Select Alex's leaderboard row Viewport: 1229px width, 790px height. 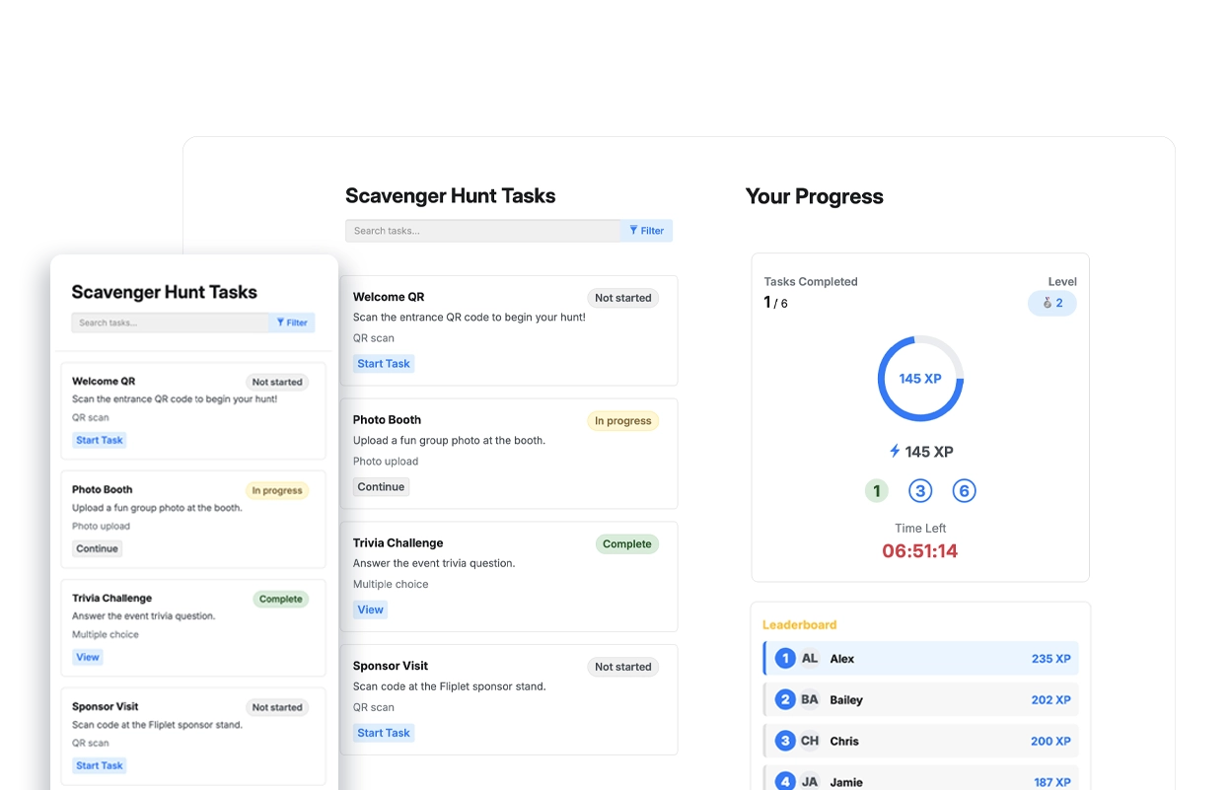(921, 659)
